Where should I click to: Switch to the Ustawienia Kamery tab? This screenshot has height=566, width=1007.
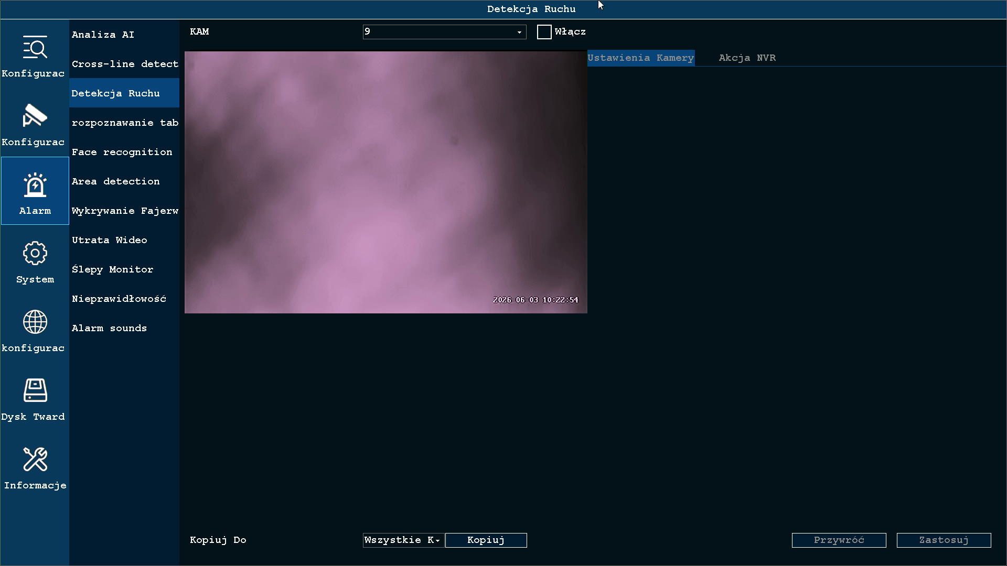(x=641, y=58)
